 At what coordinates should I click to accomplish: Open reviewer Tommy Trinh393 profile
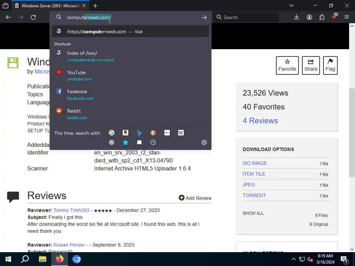[x=71, y=210]
